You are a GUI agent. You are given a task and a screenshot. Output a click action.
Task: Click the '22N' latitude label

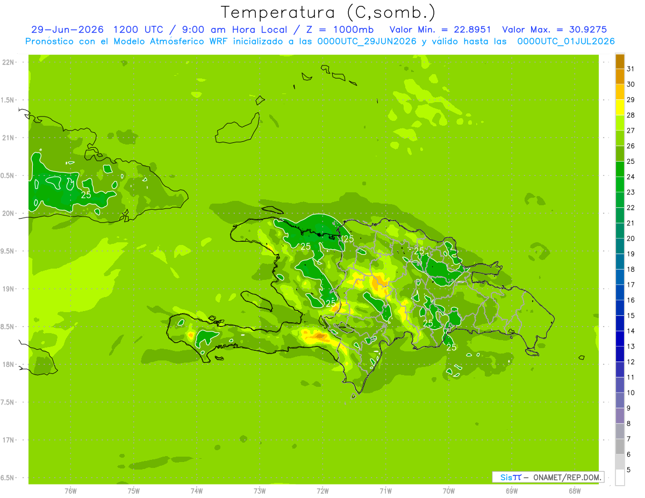[x=8, y=62]
